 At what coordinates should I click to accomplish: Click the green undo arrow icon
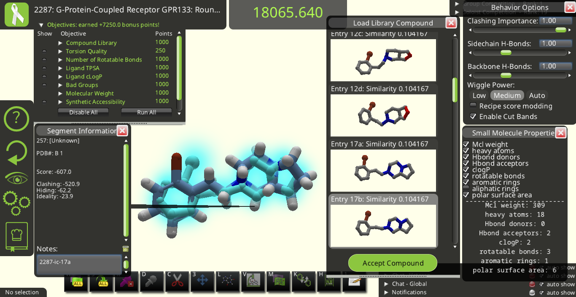[16, 153]
